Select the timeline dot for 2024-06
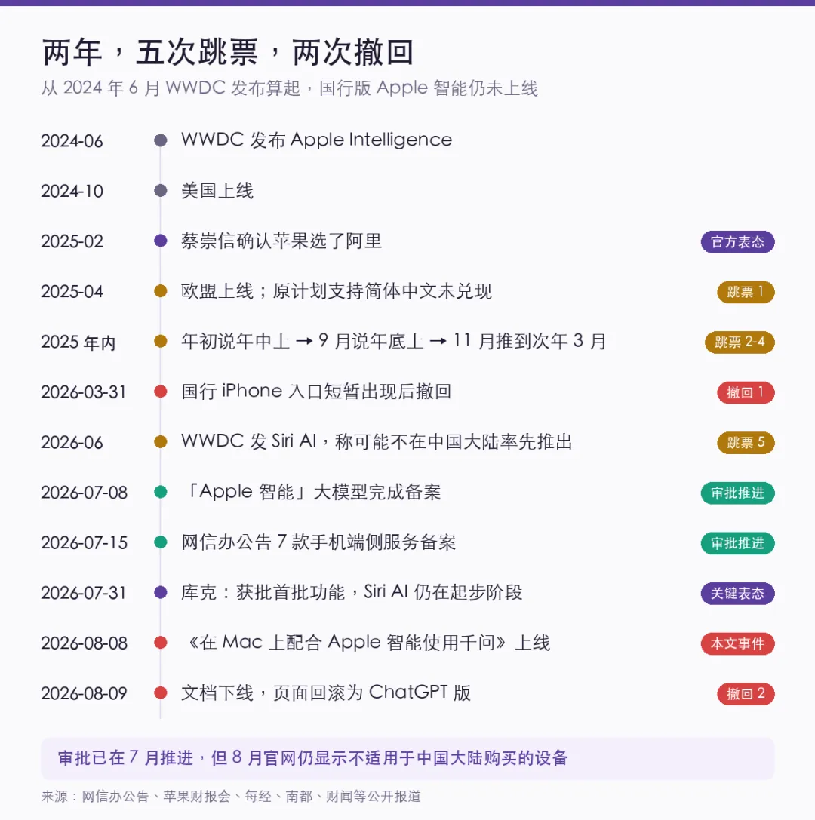Screen dimensions: 815x820 pyautogui.click(x=161, y=140)
